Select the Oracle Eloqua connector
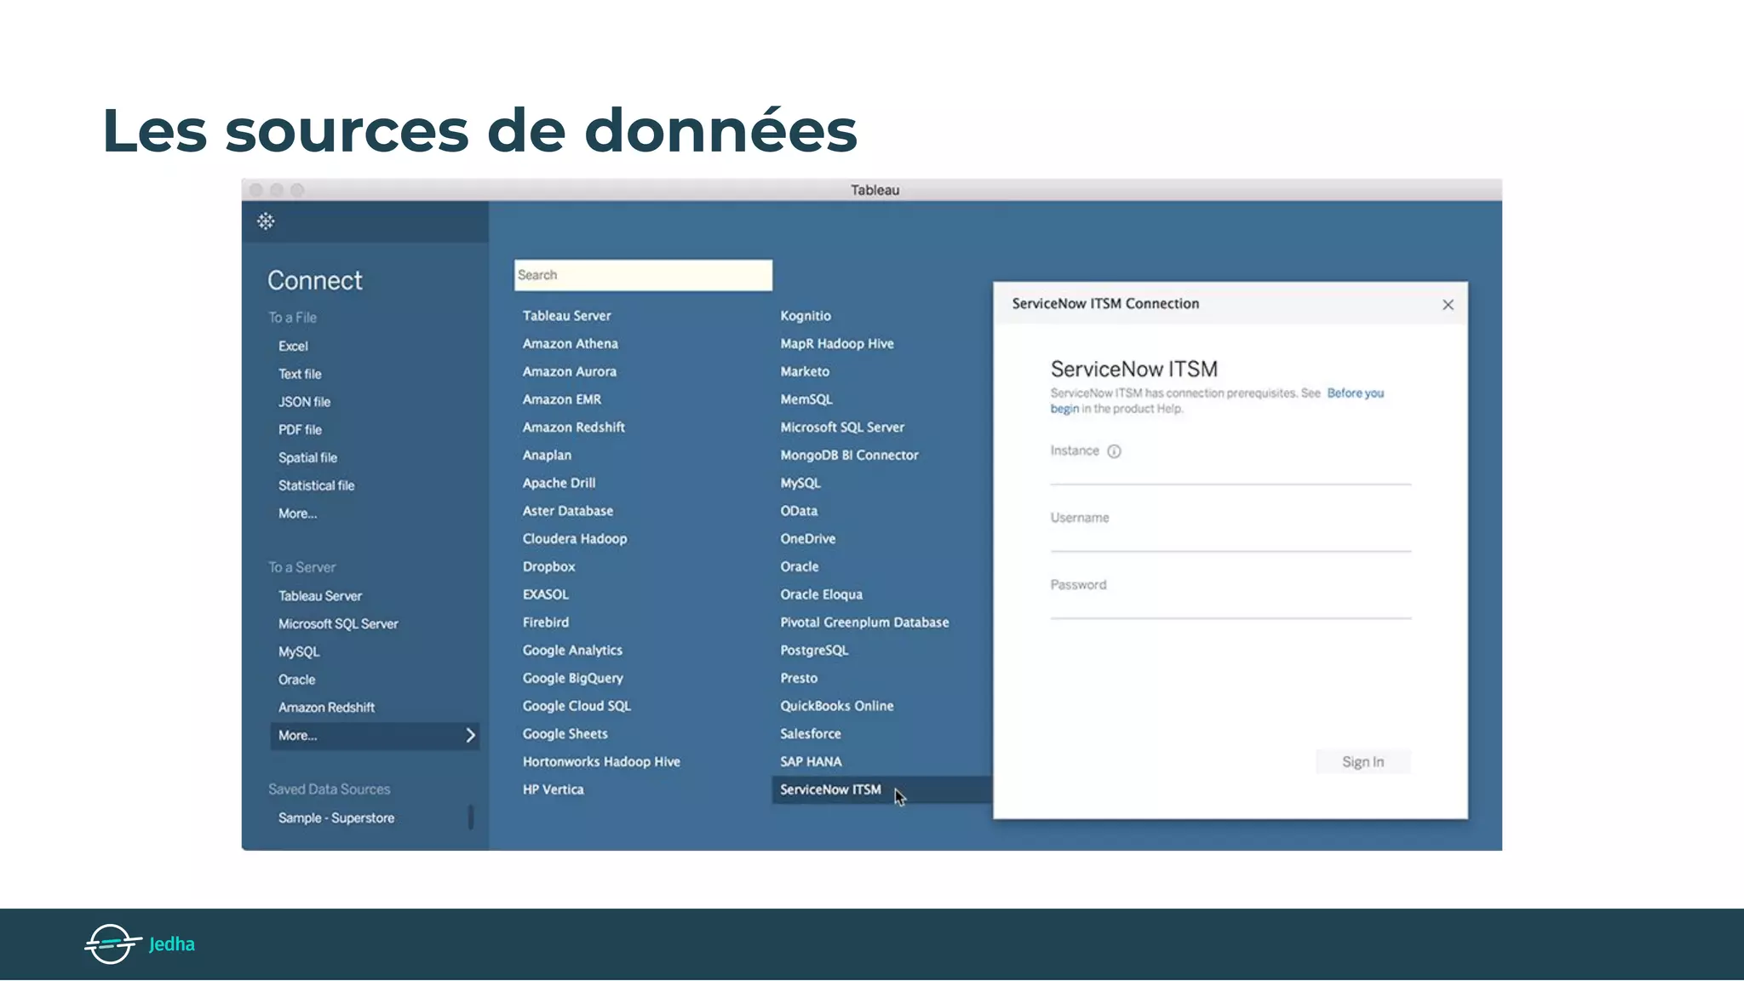 click(x=822, y=594)
